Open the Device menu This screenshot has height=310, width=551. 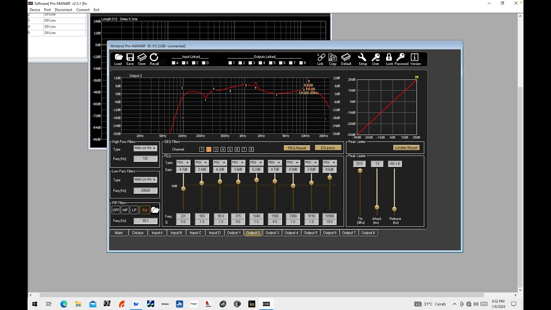tap(34, 9)
